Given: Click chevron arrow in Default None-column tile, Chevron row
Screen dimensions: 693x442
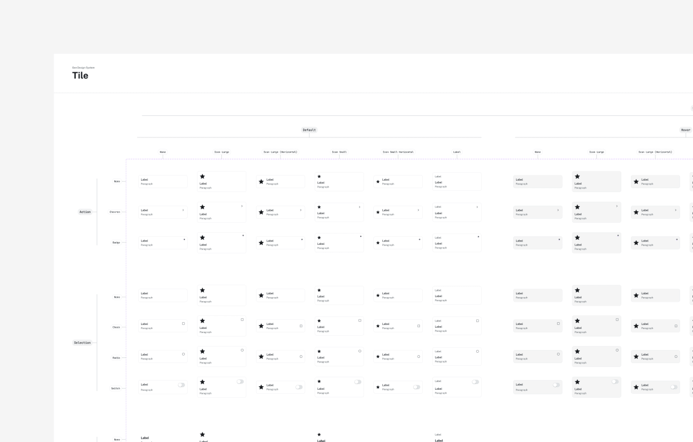Looking at the screenshot, I should (183, 210).
